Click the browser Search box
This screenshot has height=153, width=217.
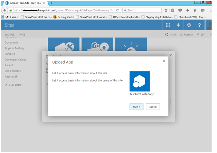click(x=142, y=10)
